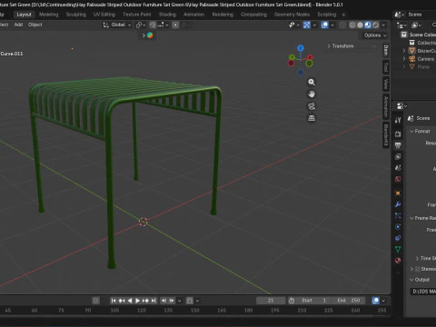
Task: Open the Modifiers wrench tab icon
Action: point(398,204)
